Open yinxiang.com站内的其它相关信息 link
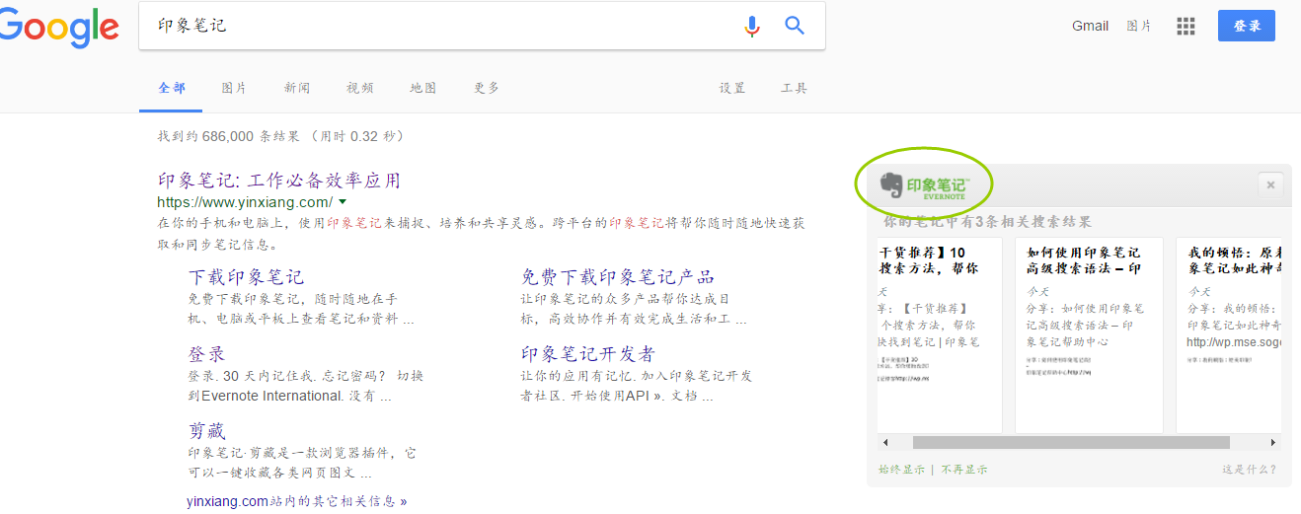 296,501
